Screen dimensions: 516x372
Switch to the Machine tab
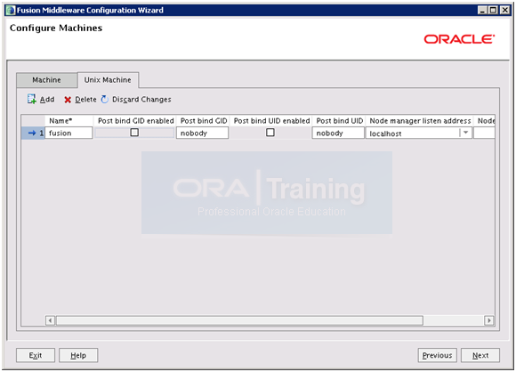pyautogui.click(x=47, y=80)
